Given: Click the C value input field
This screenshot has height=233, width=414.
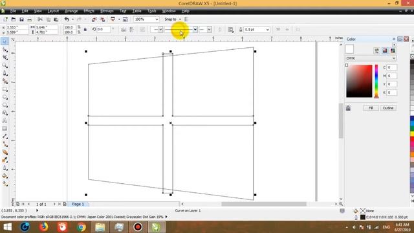Looking at the screenshot, I should 391,67.
